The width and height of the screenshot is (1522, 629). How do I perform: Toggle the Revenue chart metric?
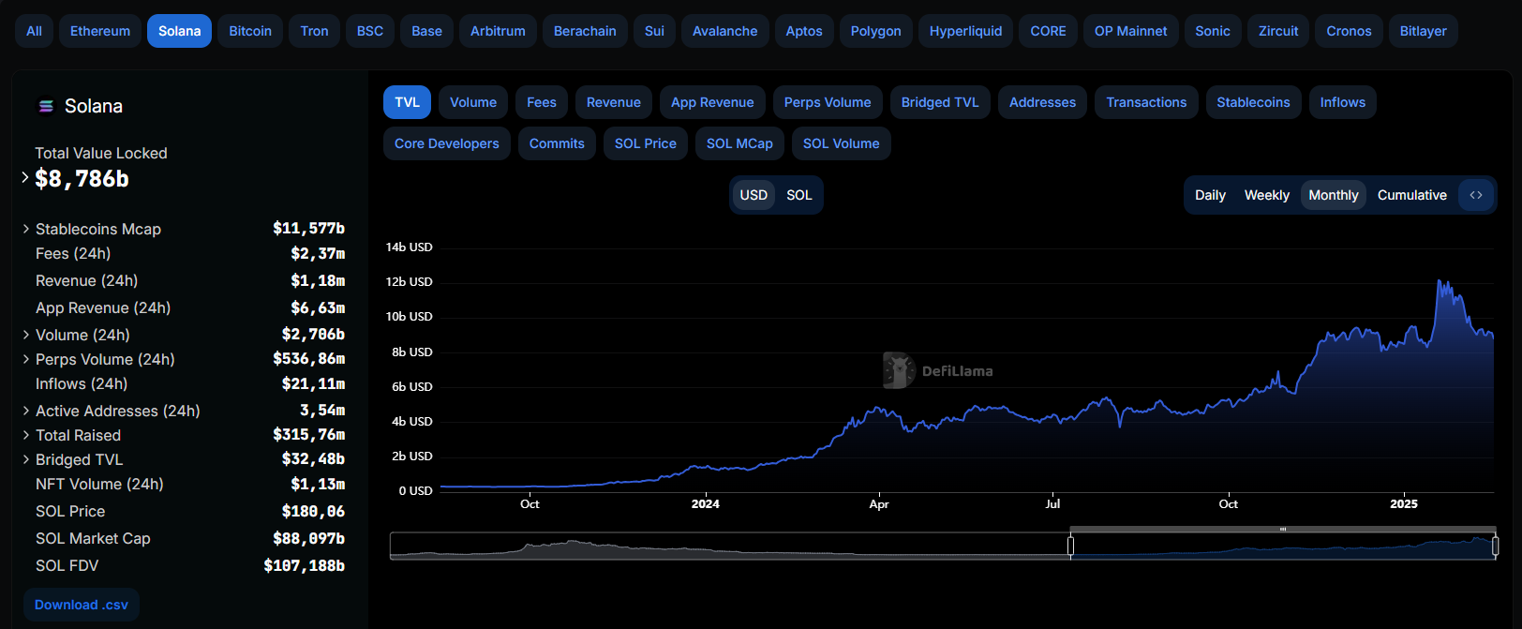tap(614, 102)
